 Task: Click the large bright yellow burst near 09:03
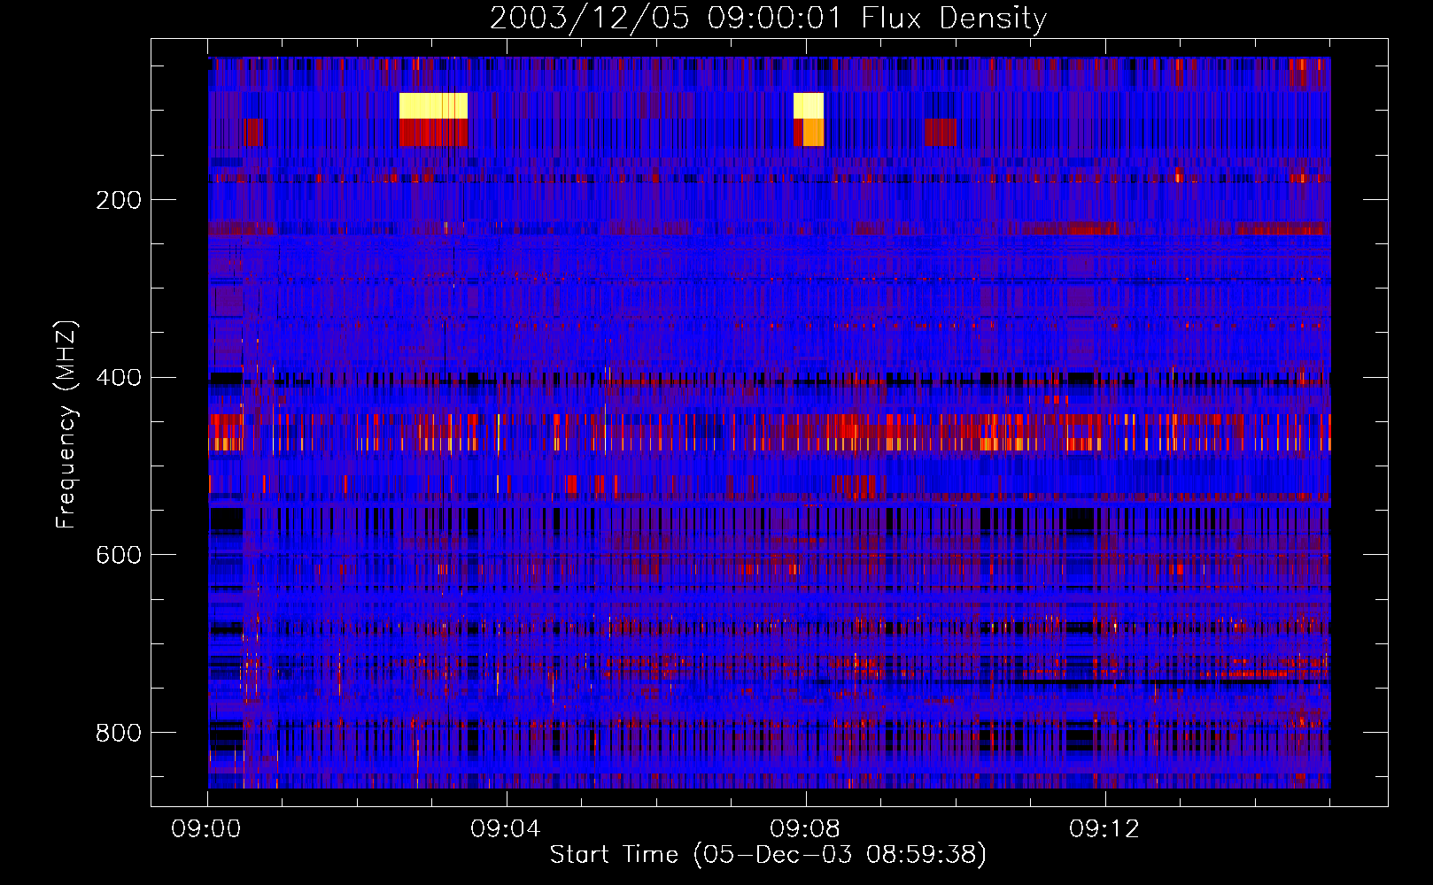pyautogui.click(x=433, y=106)
